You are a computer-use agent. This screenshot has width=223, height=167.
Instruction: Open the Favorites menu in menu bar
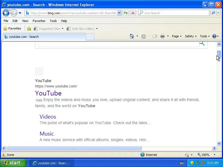point(39,21)
